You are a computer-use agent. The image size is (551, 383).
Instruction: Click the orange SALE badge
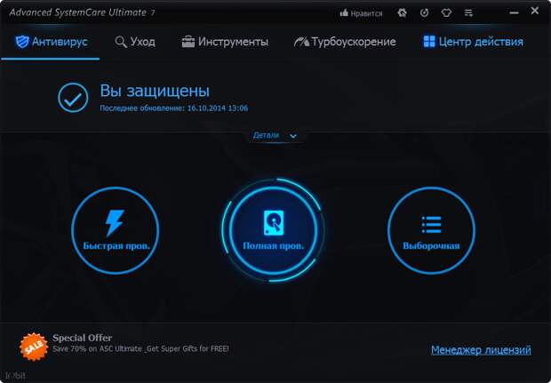tap(34, 347)
